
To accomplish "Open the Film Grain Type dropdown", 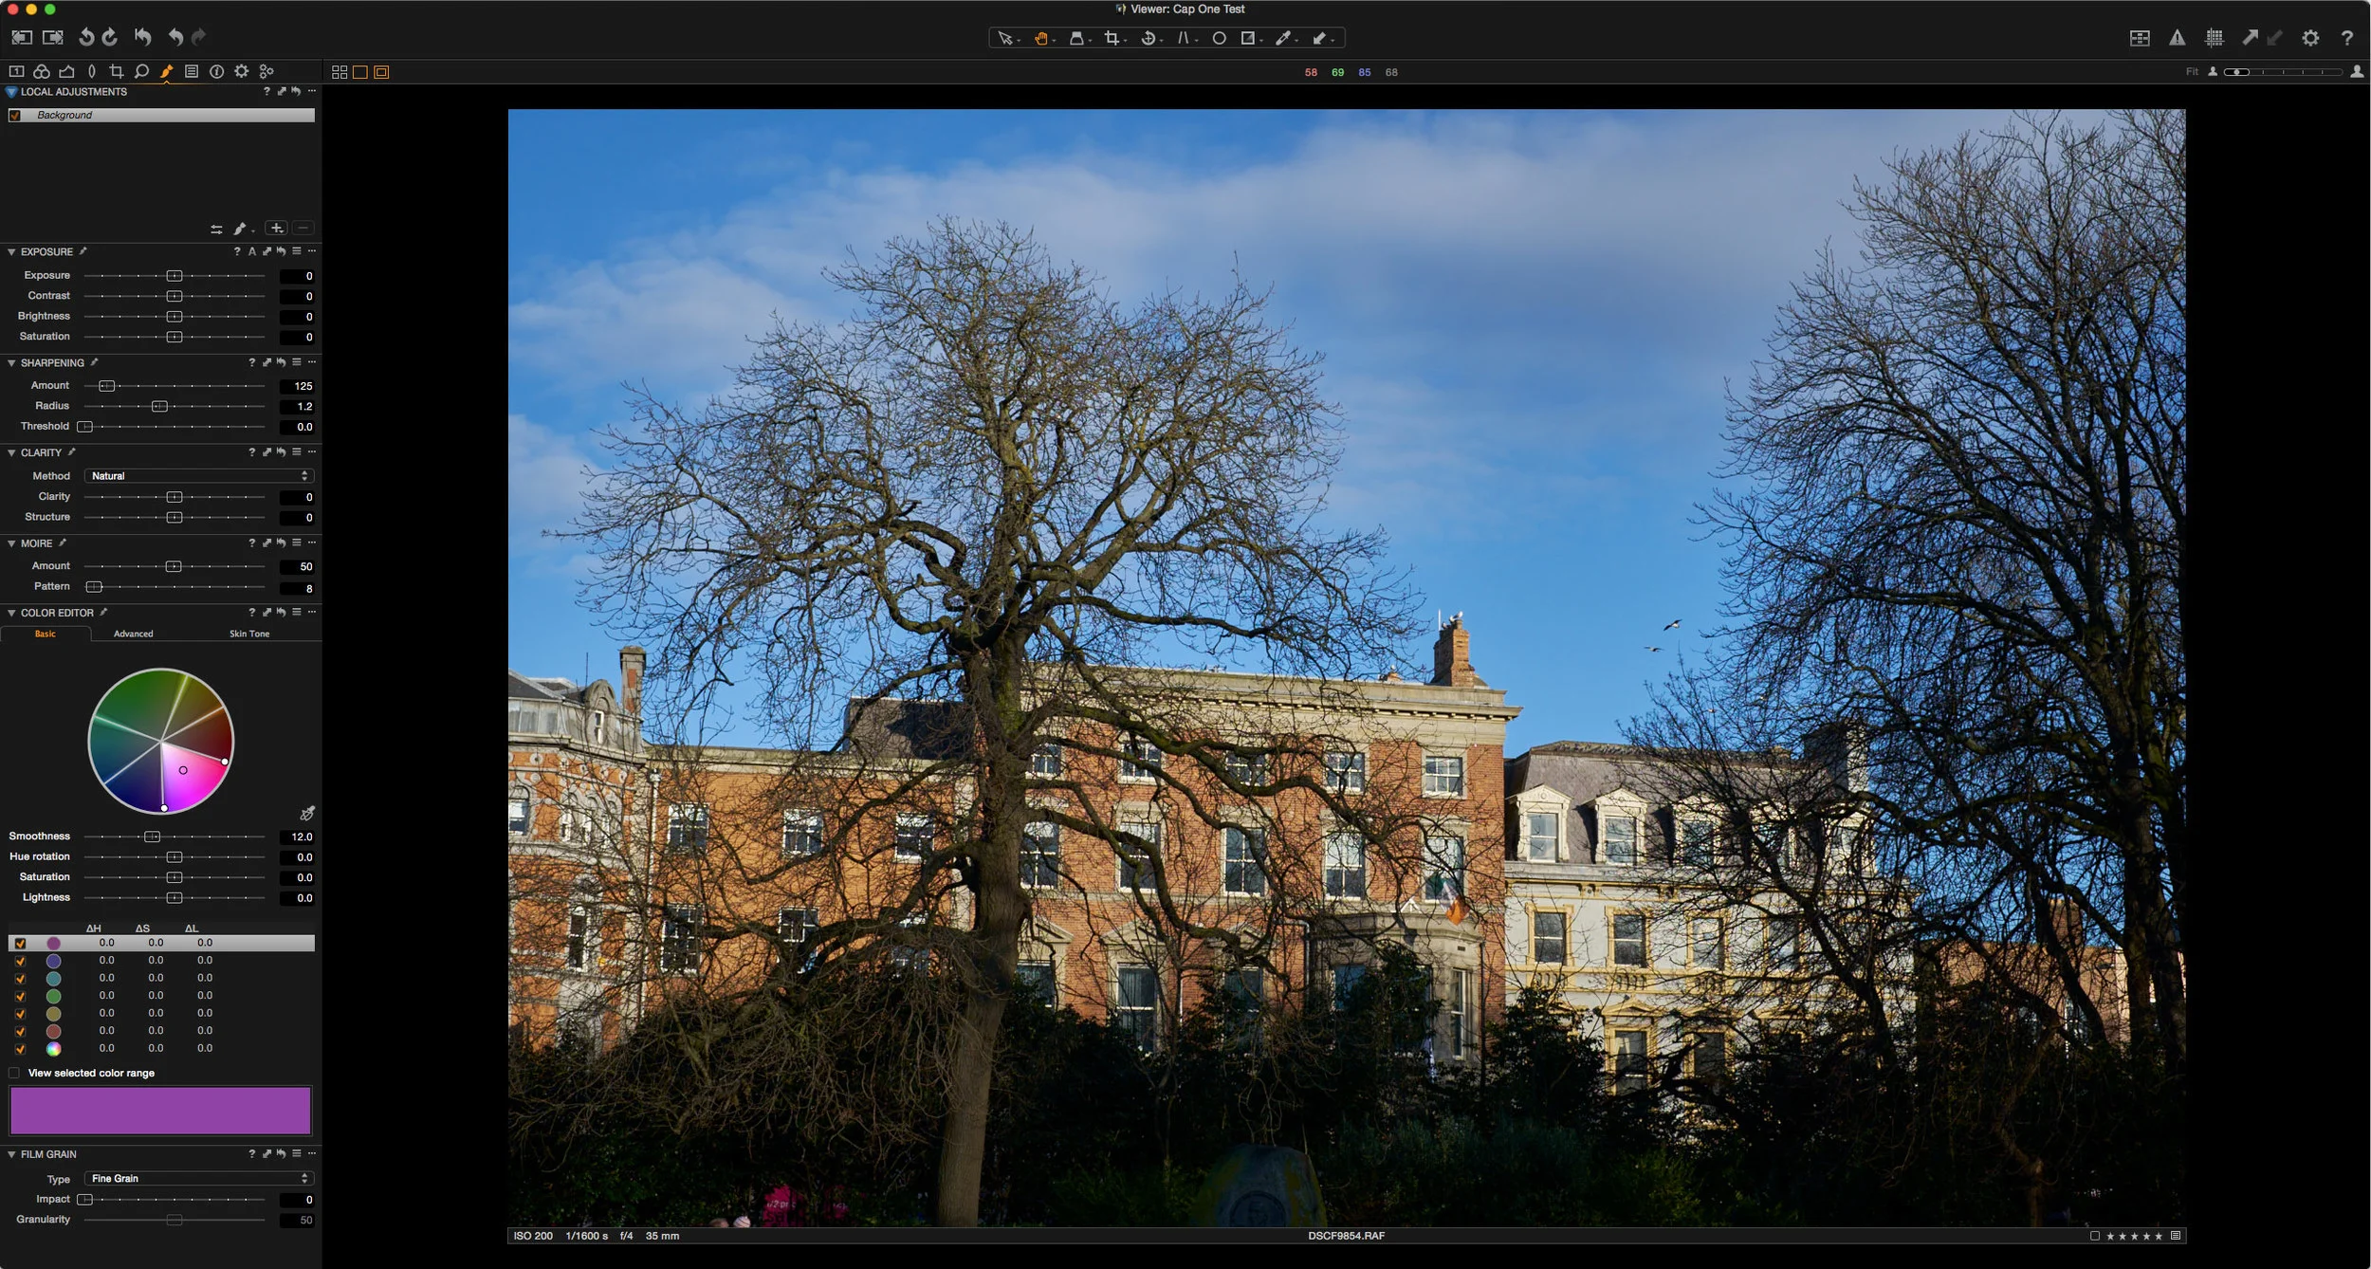I will (198, 1178).
